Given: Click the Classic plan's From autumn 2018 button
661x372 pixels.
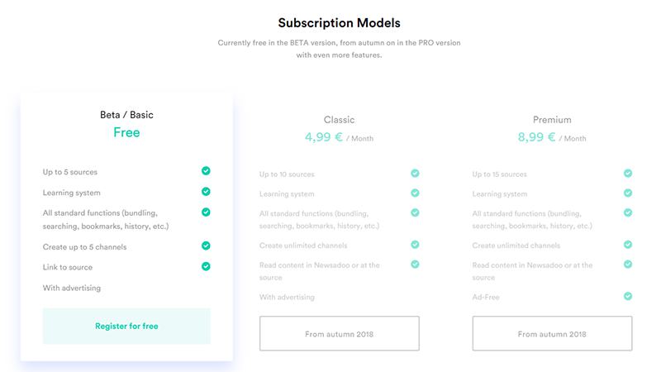Looking at the screenshot, I should point(339,334).
